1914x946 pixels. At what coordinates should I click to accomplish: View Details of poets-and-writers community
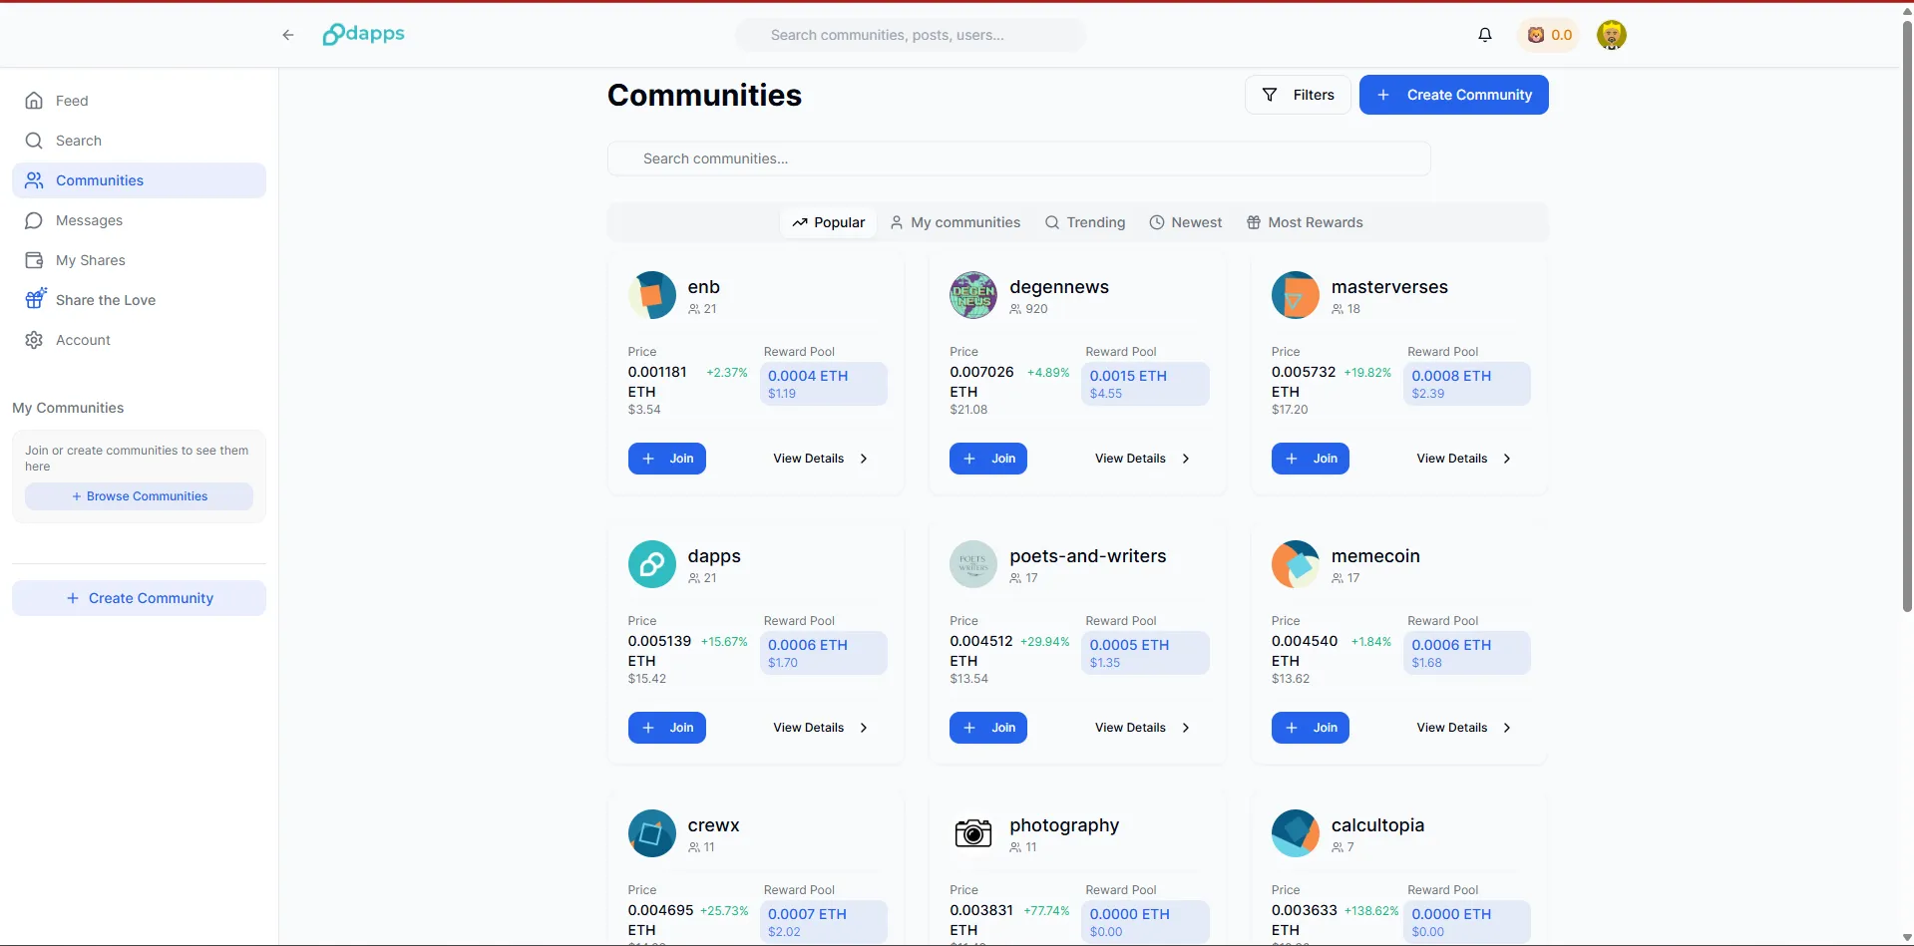pos(1142,728)
